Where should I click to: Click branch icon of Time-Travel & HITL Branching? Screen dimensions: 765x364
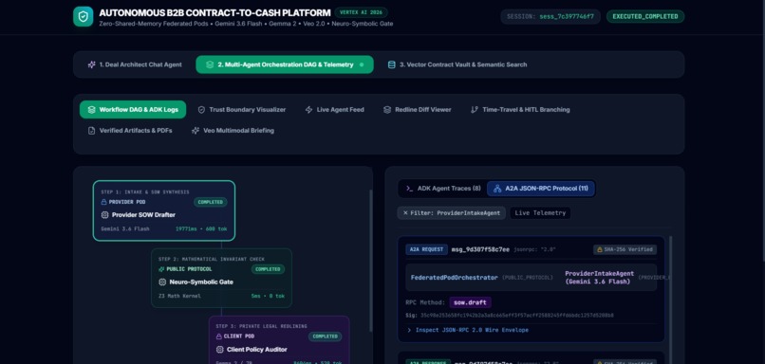475,110
